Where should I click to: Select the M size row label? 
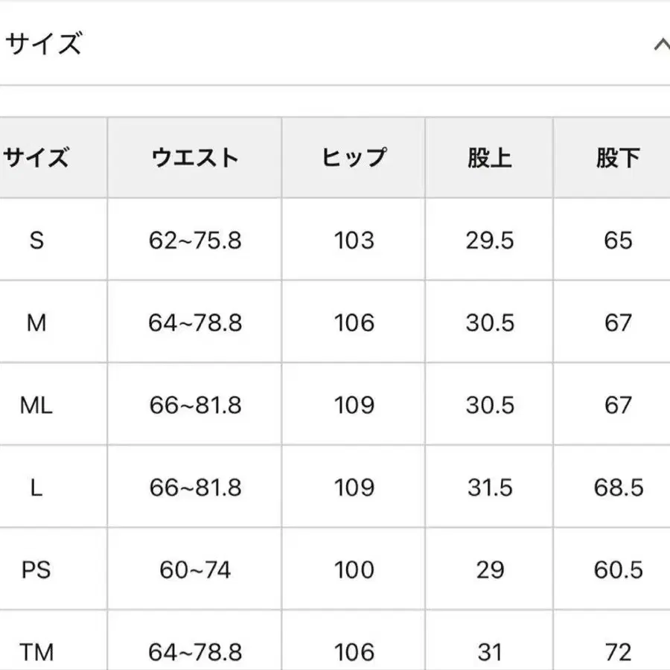[36, 323]
